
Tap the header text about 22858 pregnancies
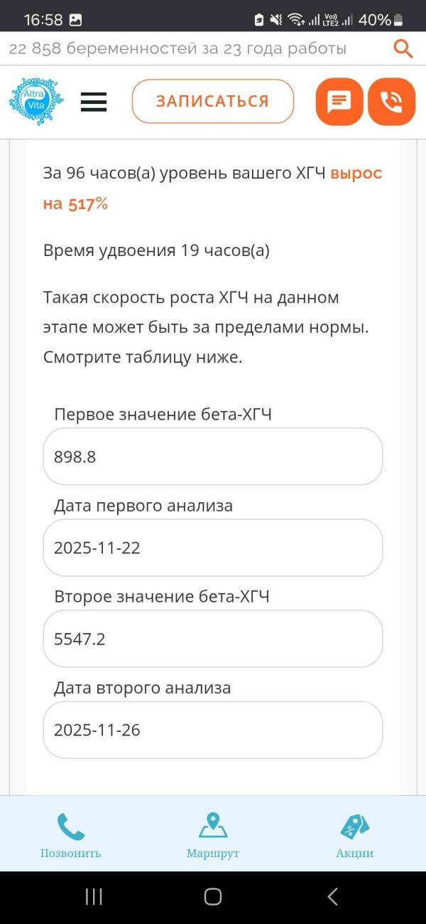(176, 48)
